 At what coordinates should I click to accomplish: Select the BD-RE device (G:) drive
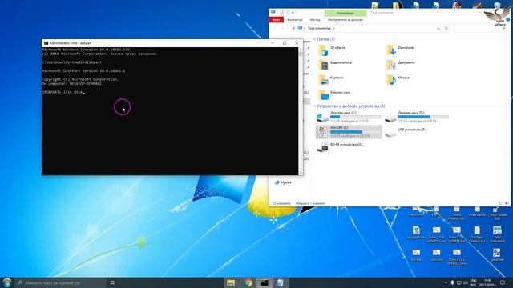point(340,147)
